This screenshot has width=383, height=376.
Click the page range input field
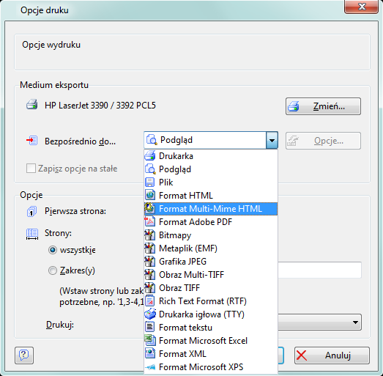pos(319,270)
